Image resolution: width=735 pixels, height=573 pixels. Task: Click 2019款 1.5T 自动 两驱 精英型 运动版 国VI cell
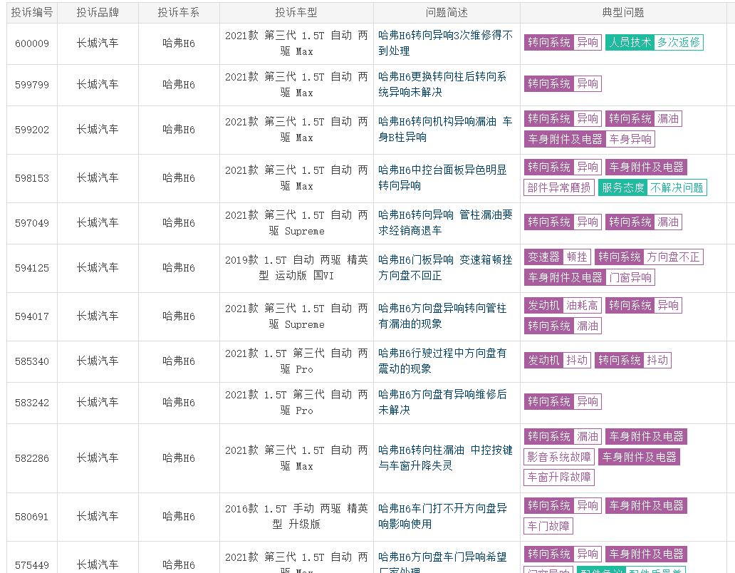pos(296,268)
